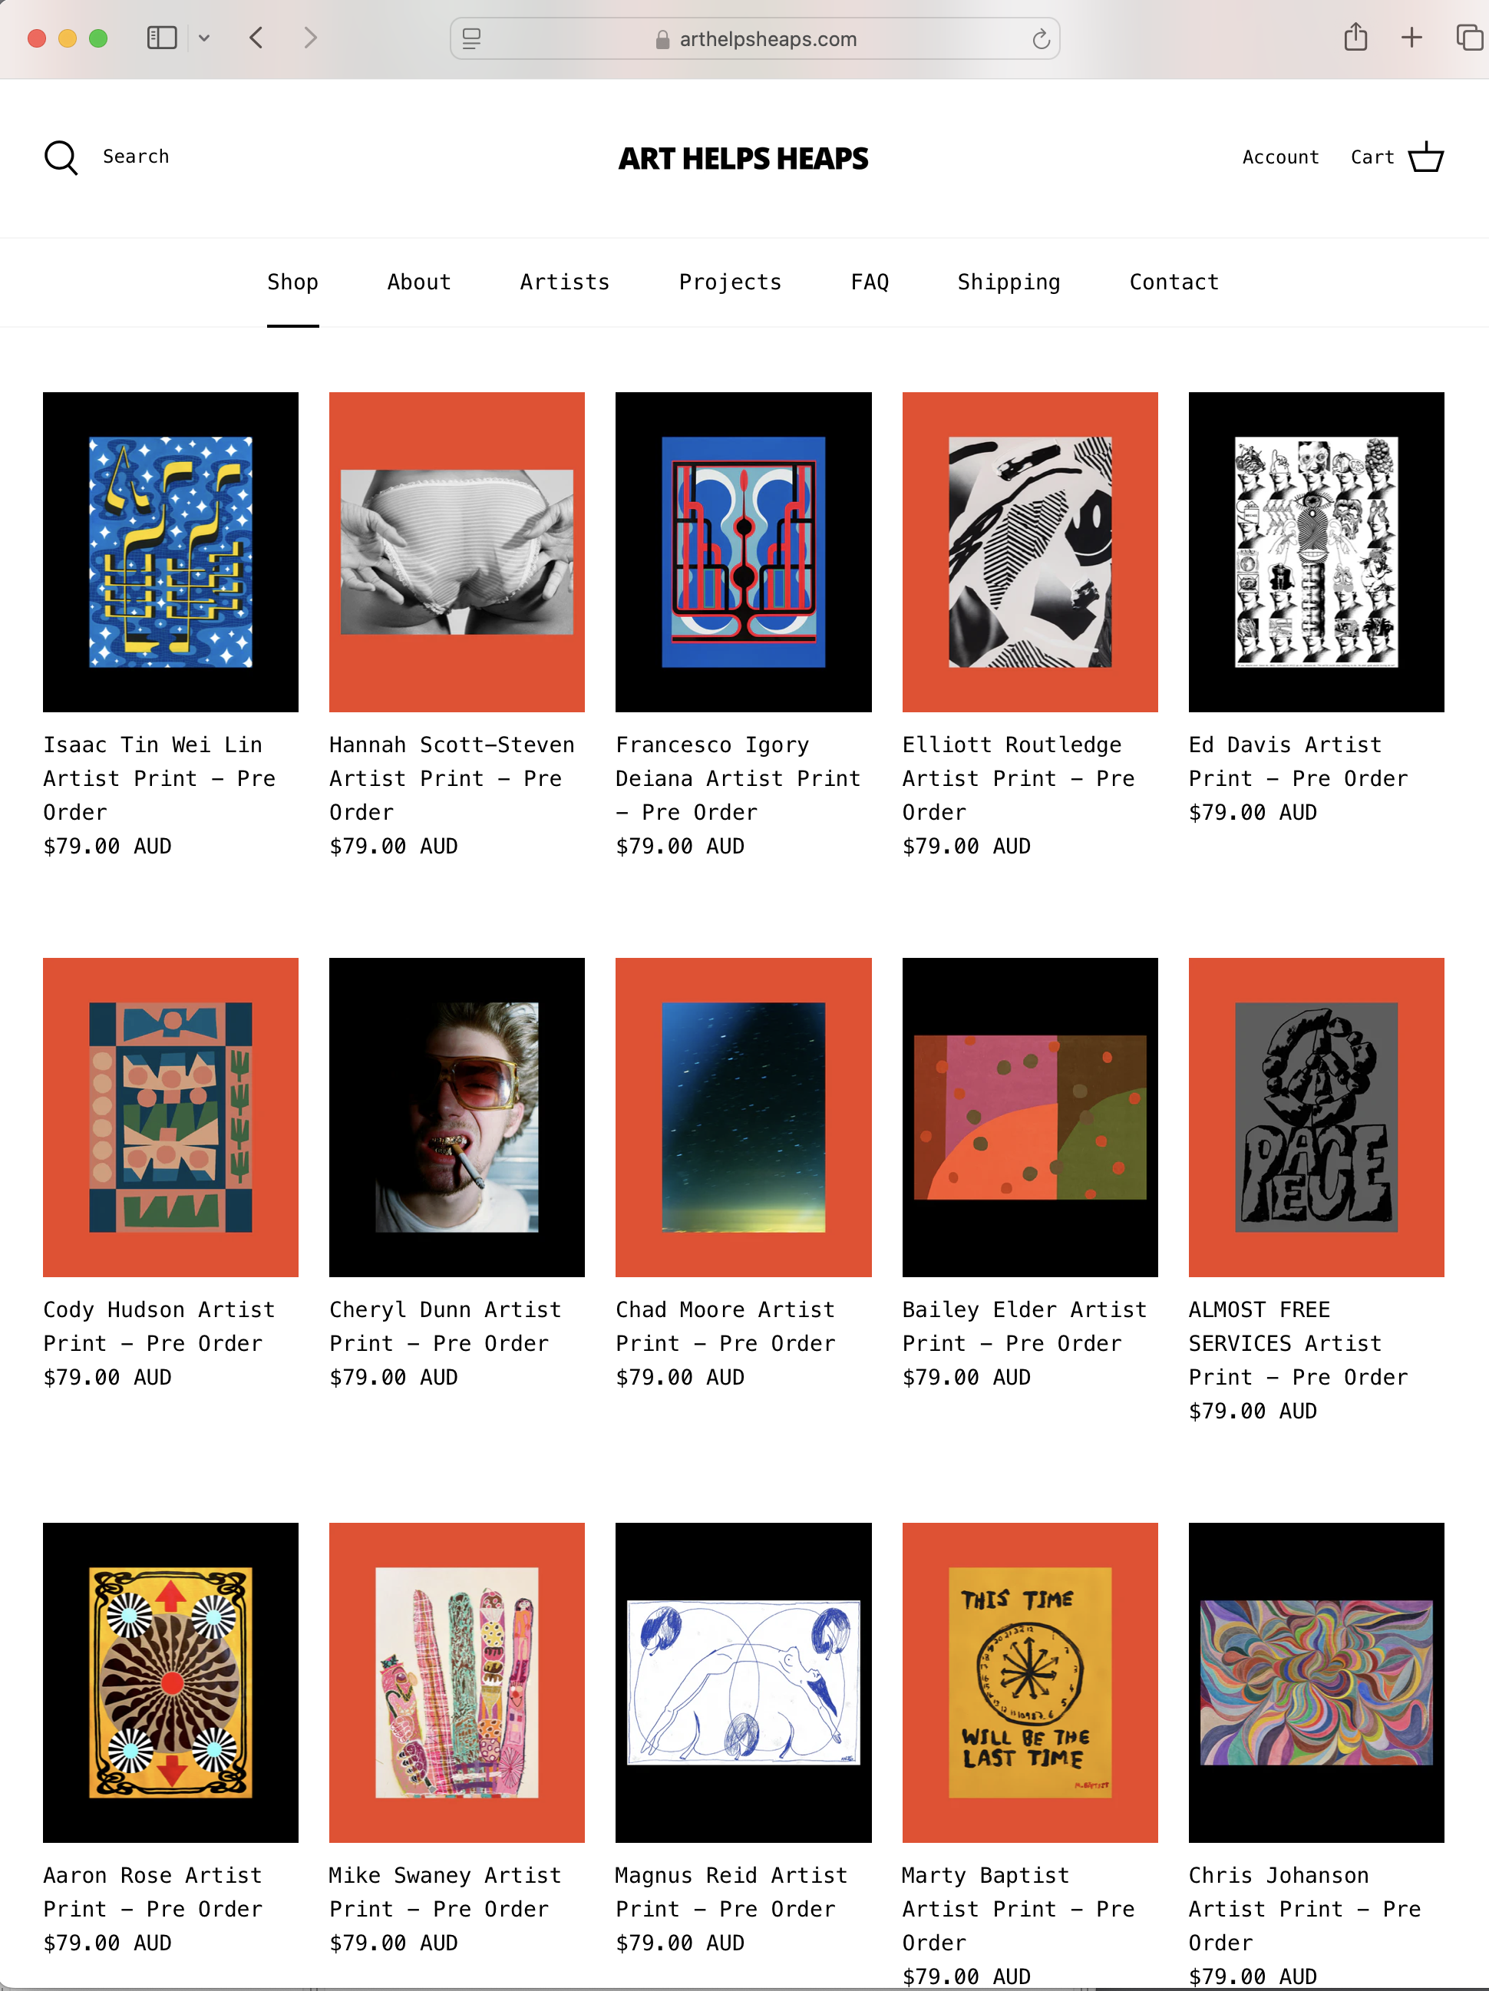Expand the sidebar dropdown chevron
1489x1991 pixels.
[x=204, y=38]
